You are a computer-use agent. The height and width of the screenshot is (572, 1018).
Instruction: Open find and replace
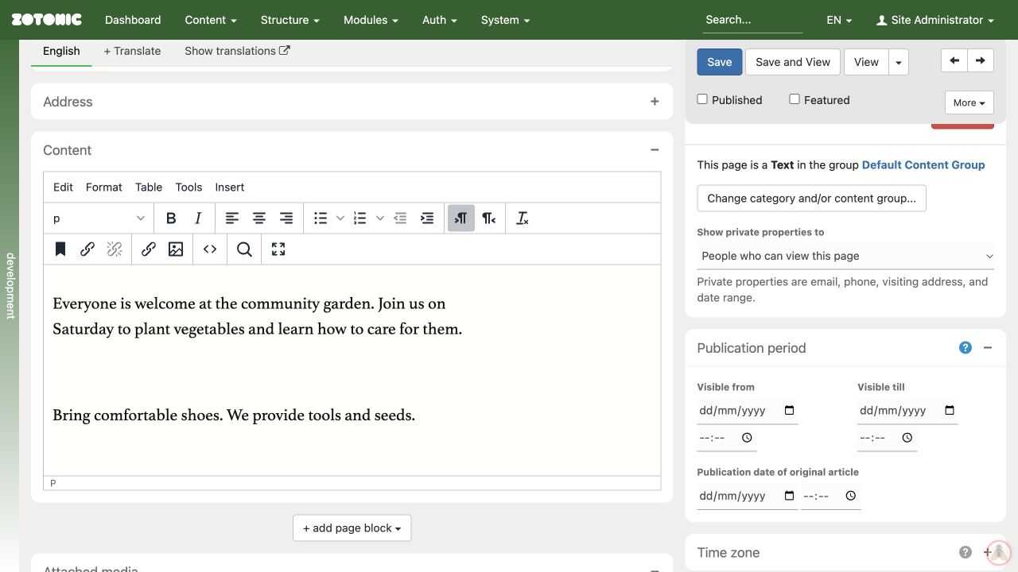pyautogui.click(x=244, y=249)
